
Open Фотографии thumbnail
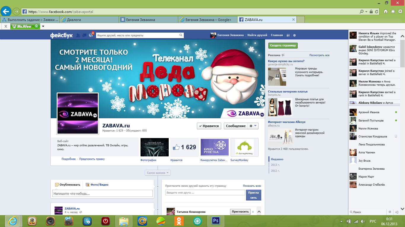click(x=154, y=147)
